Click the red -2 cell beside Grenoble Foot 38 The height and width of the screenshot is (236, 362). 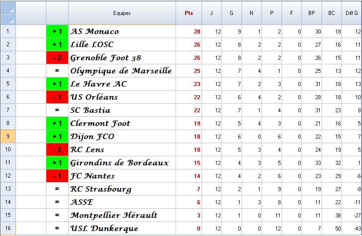point(57,58)
